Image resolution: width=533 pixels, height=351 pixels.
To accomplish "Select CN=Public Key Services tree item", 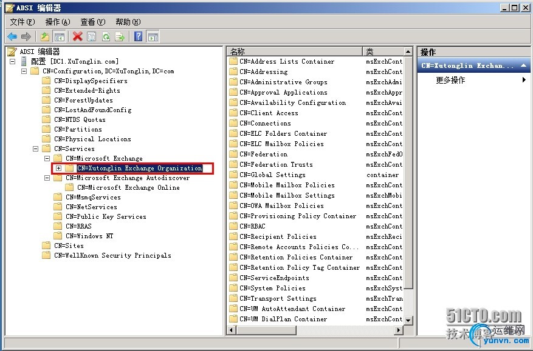I will click(106, 216).
